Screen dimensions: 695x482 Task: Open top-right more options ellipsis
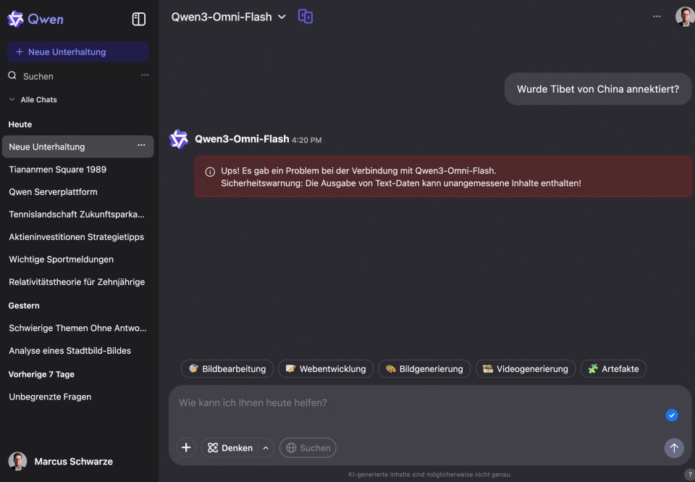pos(657,17)
